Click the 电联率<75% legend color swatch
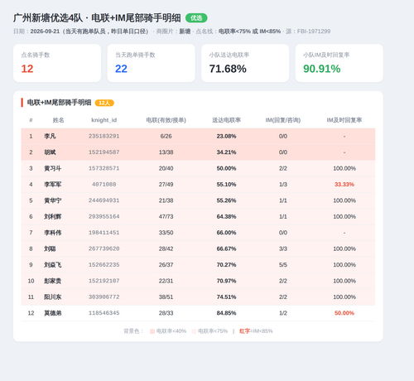 tap(194, 331)
